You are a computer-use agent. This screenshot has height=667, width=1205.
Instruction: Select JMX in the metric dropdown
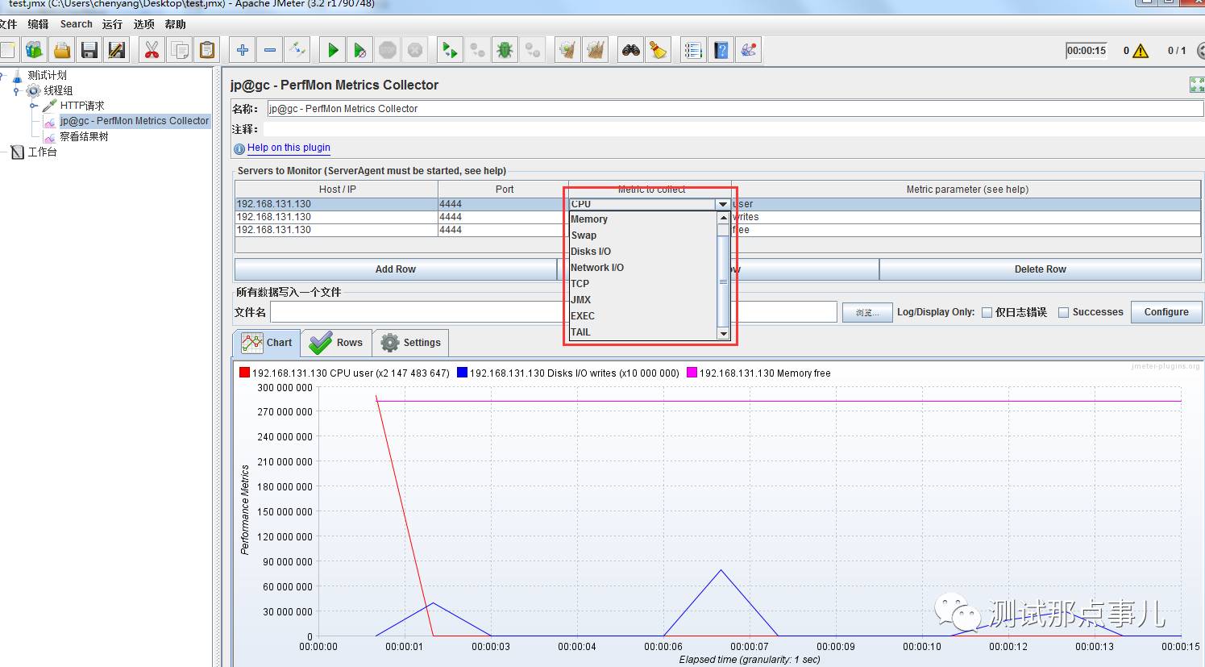click(x=642, y=300)
